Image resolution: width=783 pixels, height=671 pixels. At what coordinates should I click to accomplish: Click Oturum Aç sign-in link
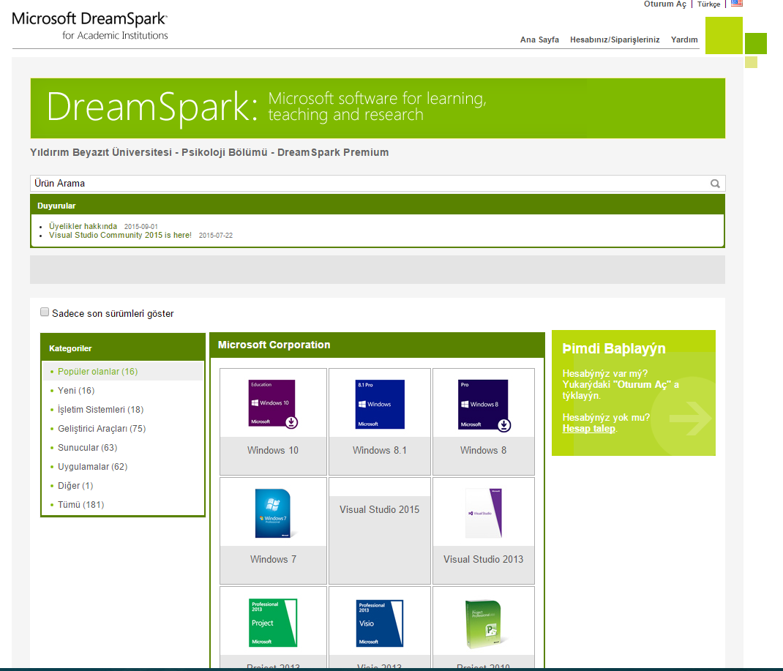pos(664,4)
